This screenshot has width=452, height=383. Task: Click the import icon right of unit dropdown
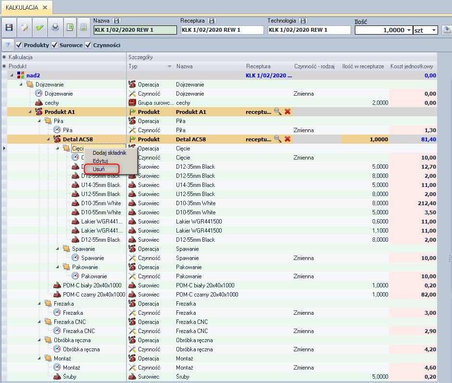click(x=447, y=30)
